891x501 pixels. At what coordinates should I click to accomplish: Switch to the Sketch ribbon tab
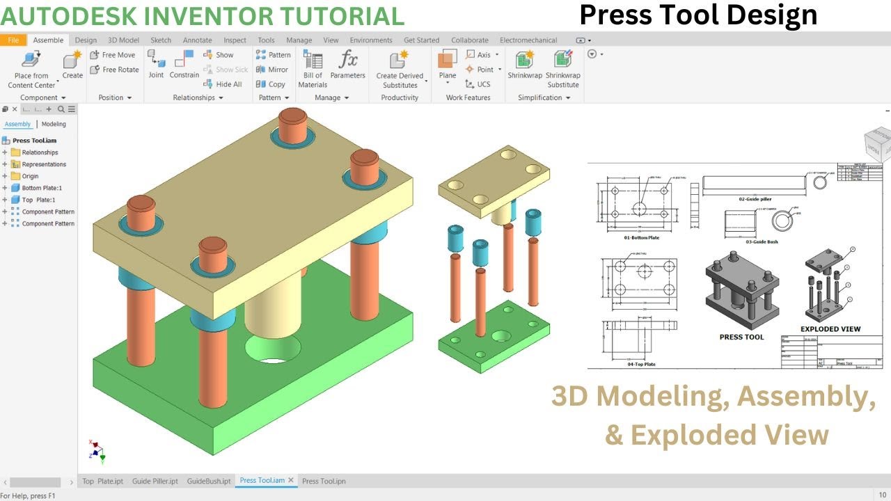point(161,40)
